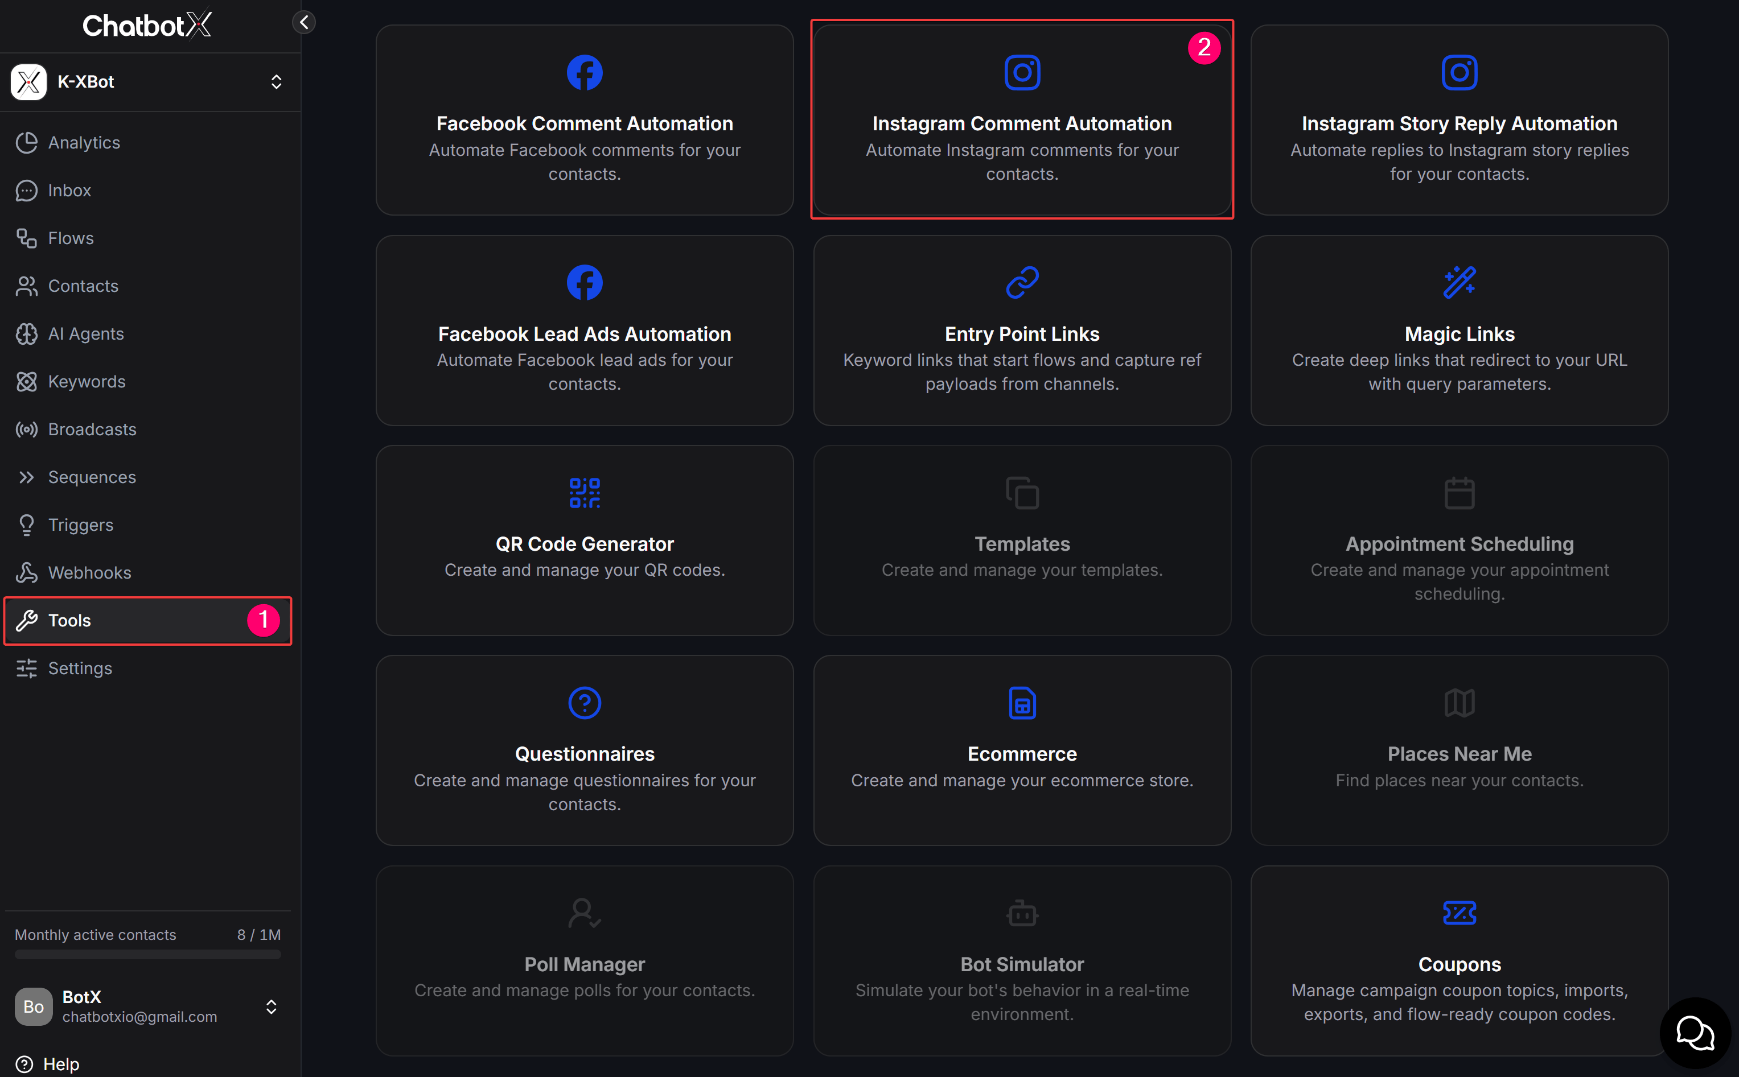Open the Magic Links card
The width and height of the screenshot is (1739, 1077).
tap(1459, 331)
